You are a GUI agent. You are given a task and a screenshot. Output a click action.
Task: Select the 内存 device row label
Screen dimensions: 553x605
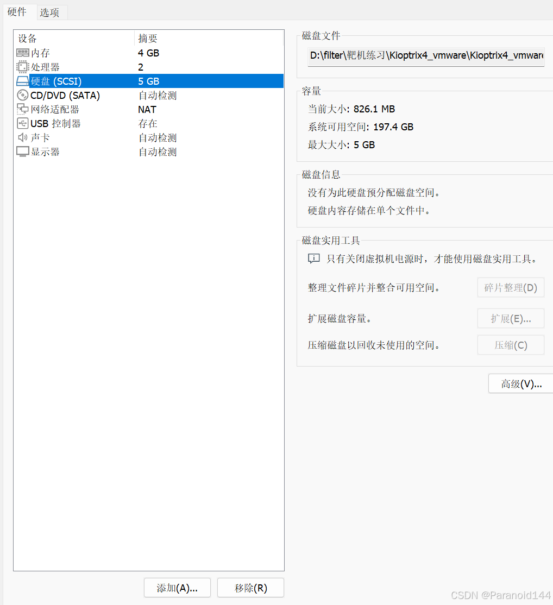pos(40,53)
